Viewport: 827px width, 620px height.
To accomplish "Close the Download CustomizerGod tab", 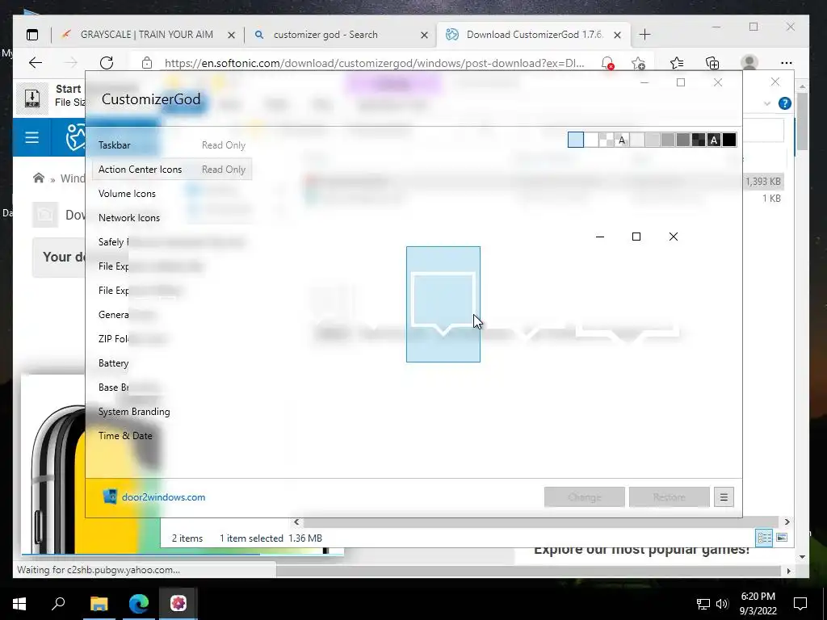I will [x=618, y=36].
